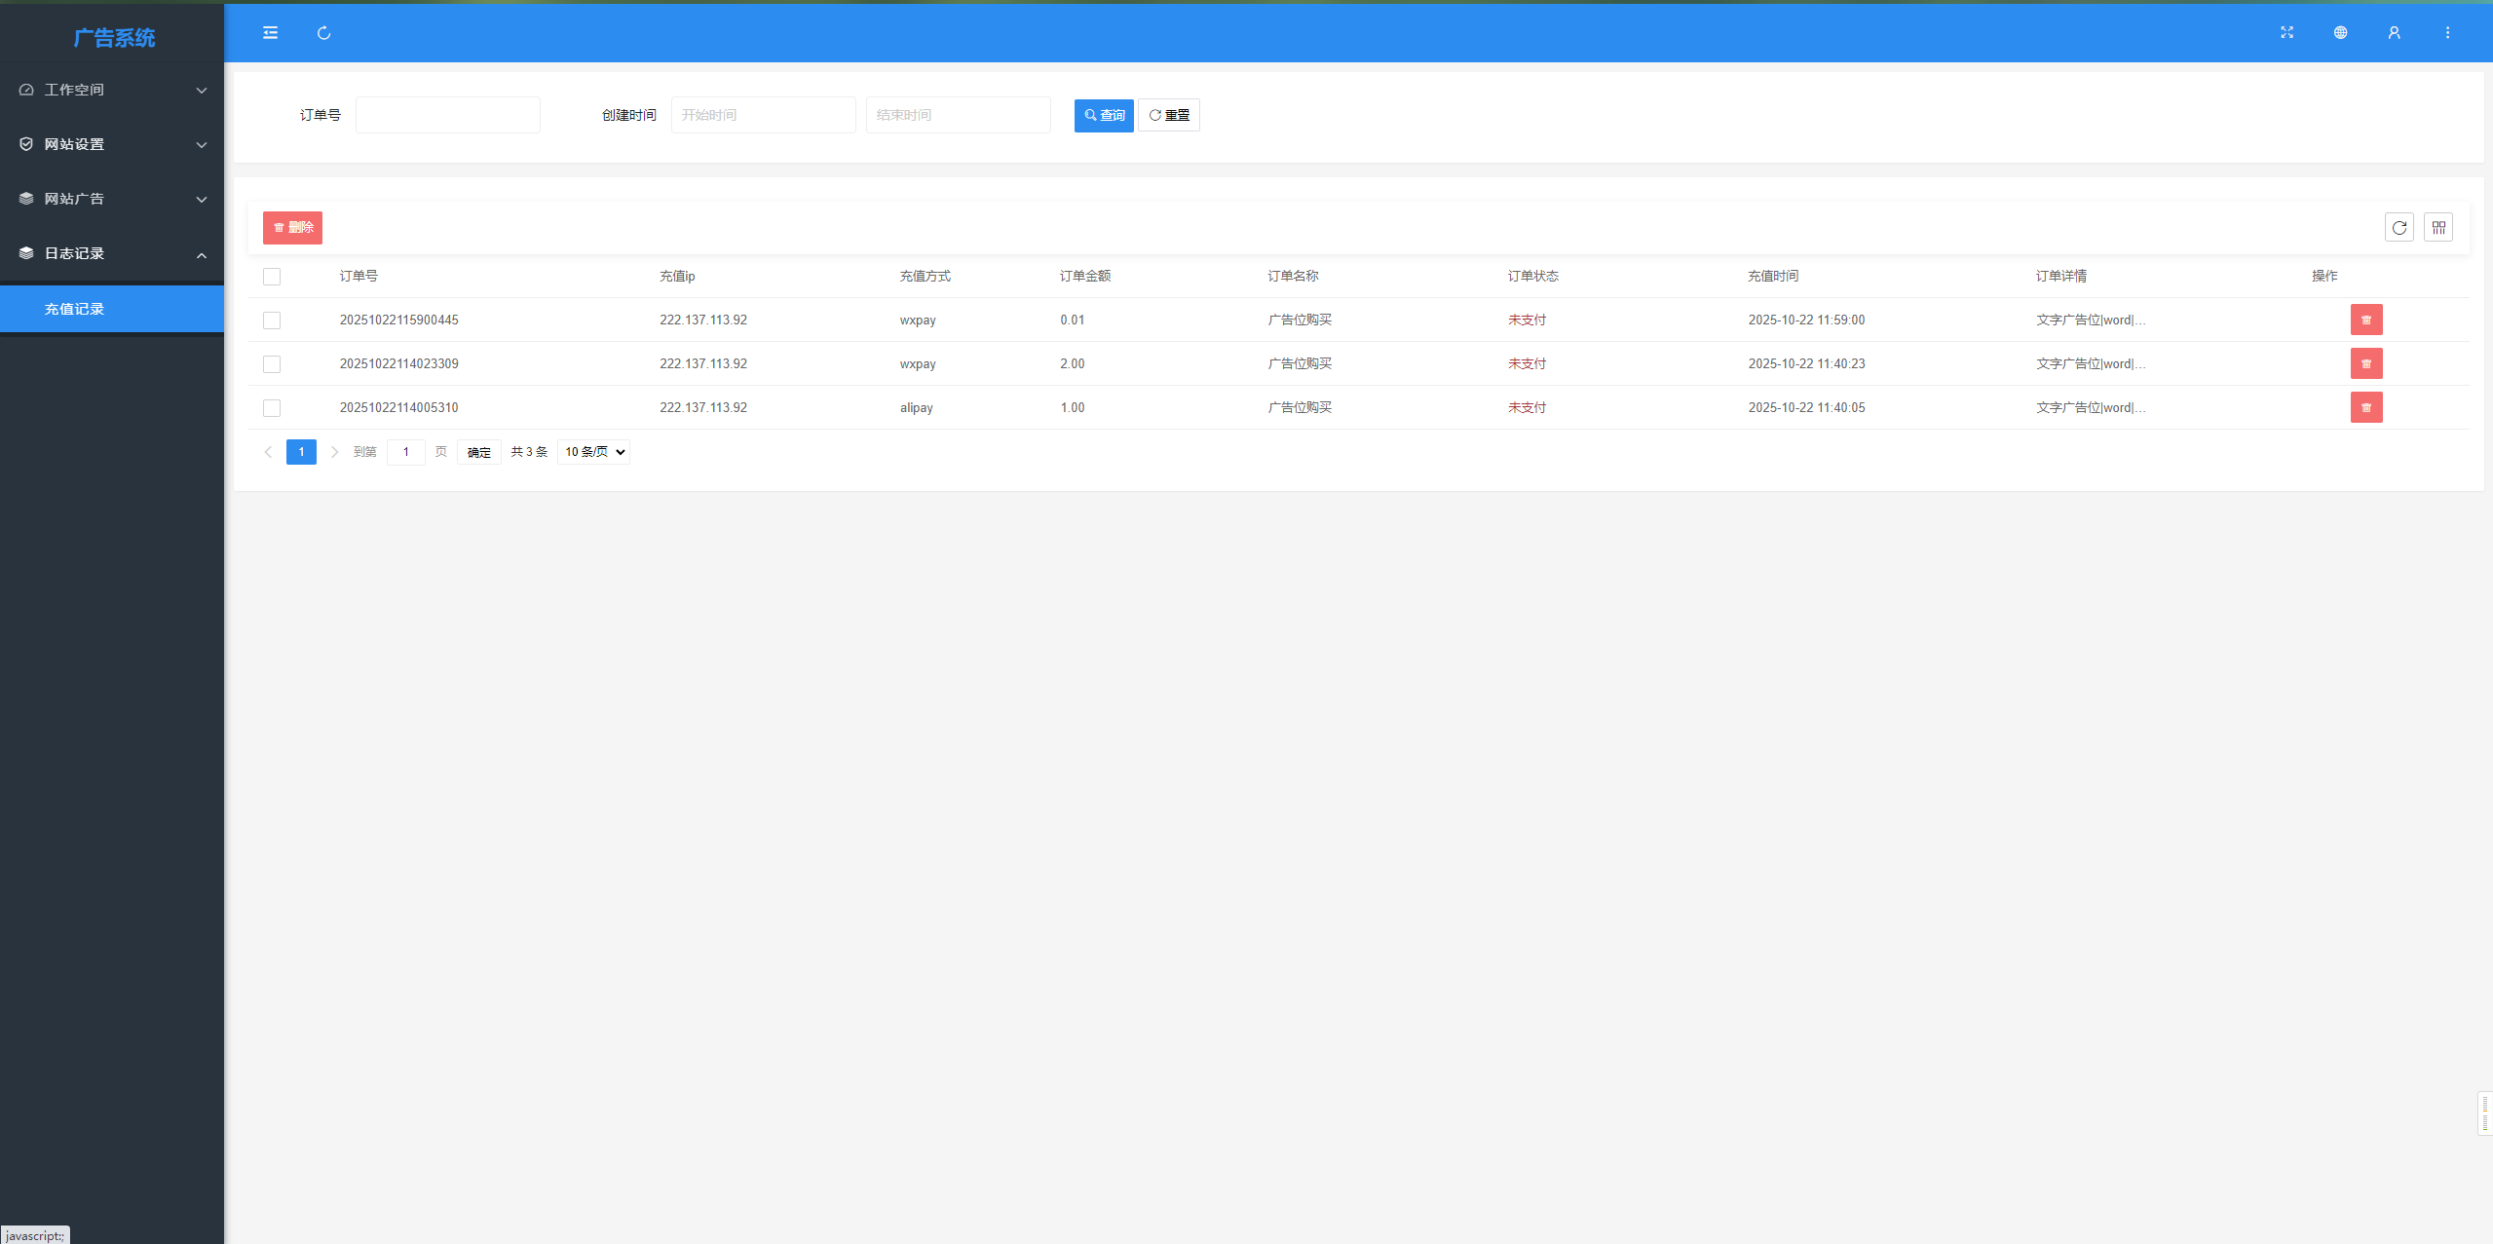Click the refresh page icon in header
This screenshot has height=1244, width=2493.
click(323, 33)
